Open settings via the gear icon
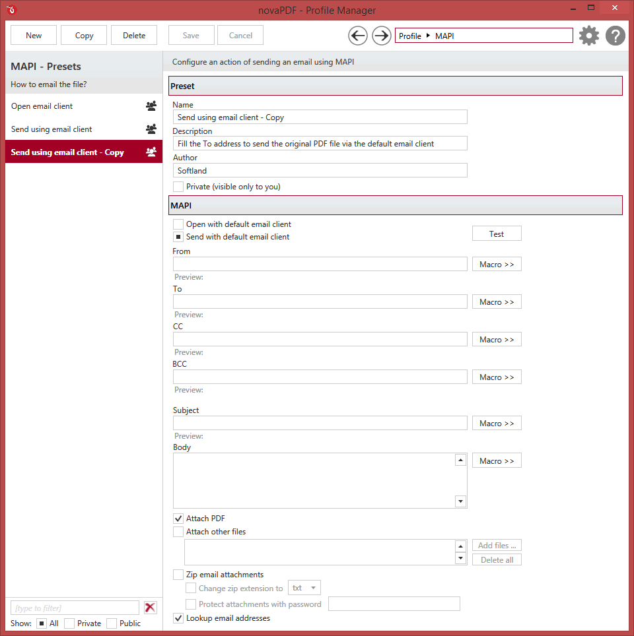This screenshot has height=636, width=634. pyautogui.click(x=589, y=36)
